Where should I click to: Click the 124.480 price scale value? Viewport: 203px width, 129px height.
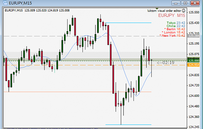coord(194,106)
